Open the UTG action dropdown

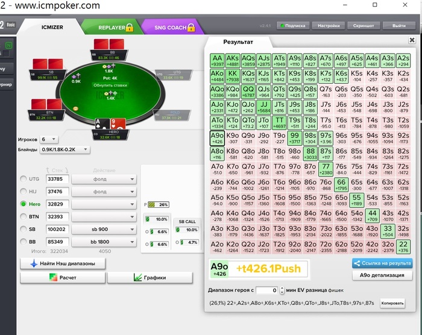(x=104, y=179)
